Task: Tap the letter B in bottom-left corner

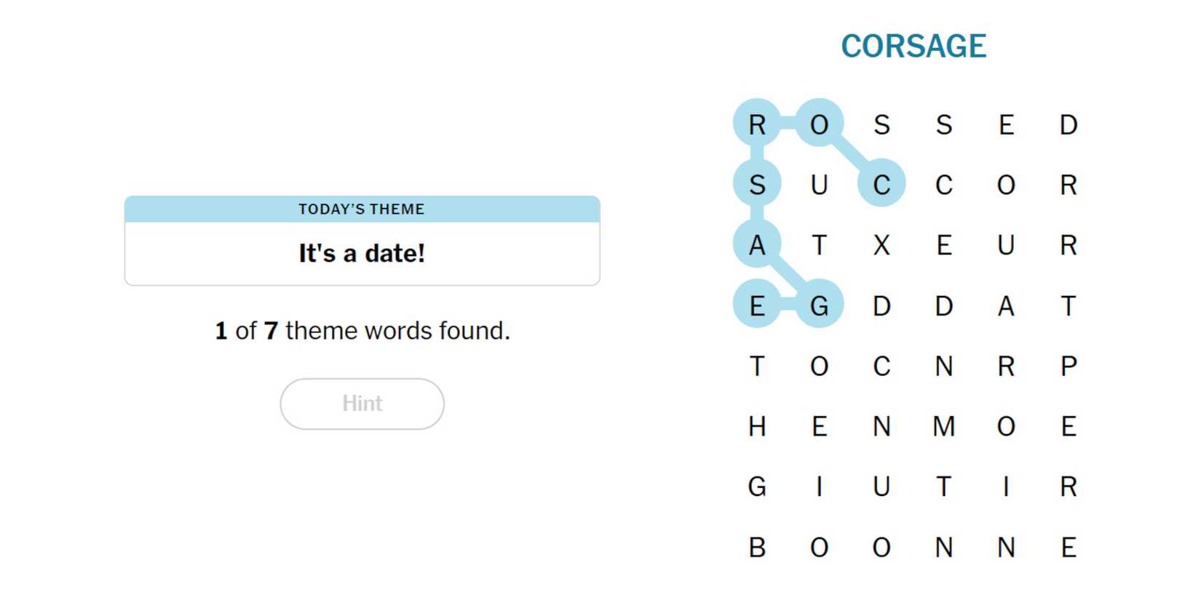Action: [x=757, y=548]
